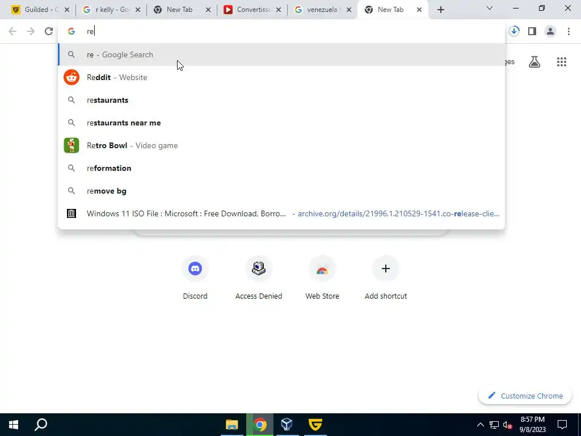
Task: Open the profile avatar icon
Action: (550, 31)
